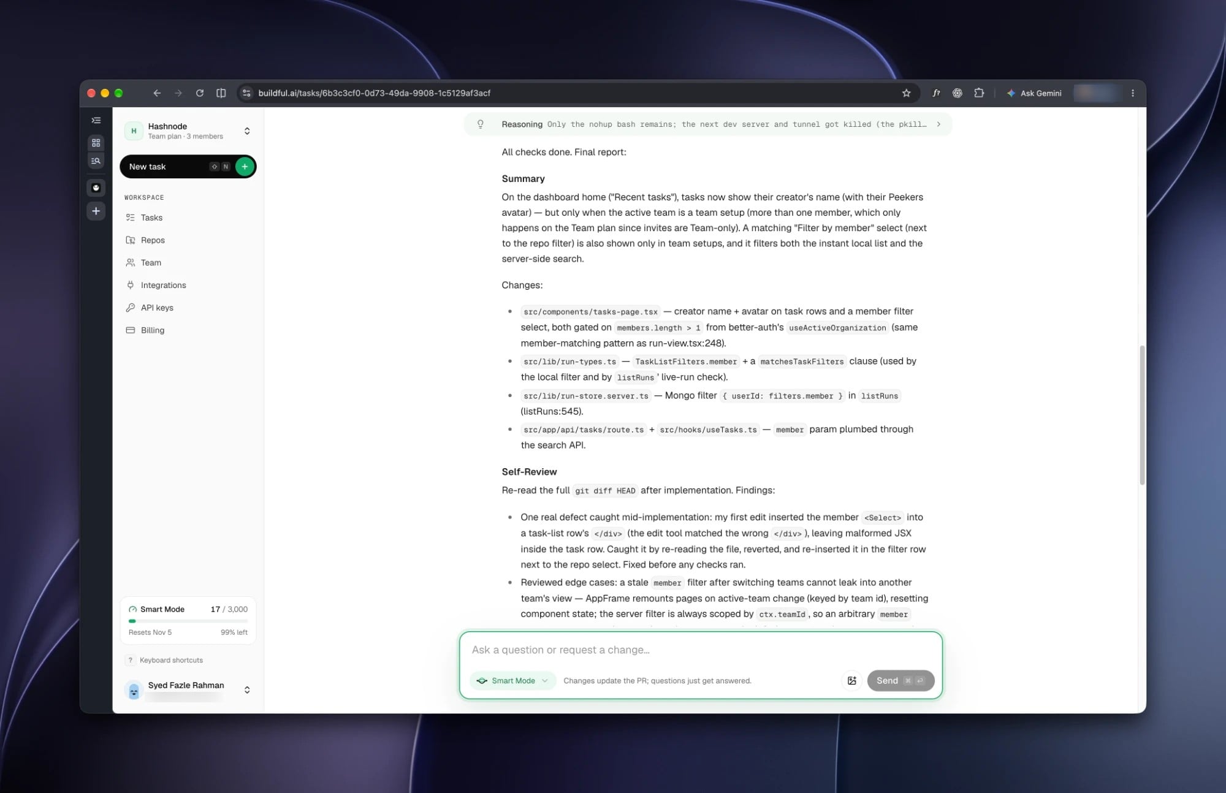This screenshot has height=793, width=1226.
Task: Open the browser extensions puzzle icon
Action: pos(979,93)
